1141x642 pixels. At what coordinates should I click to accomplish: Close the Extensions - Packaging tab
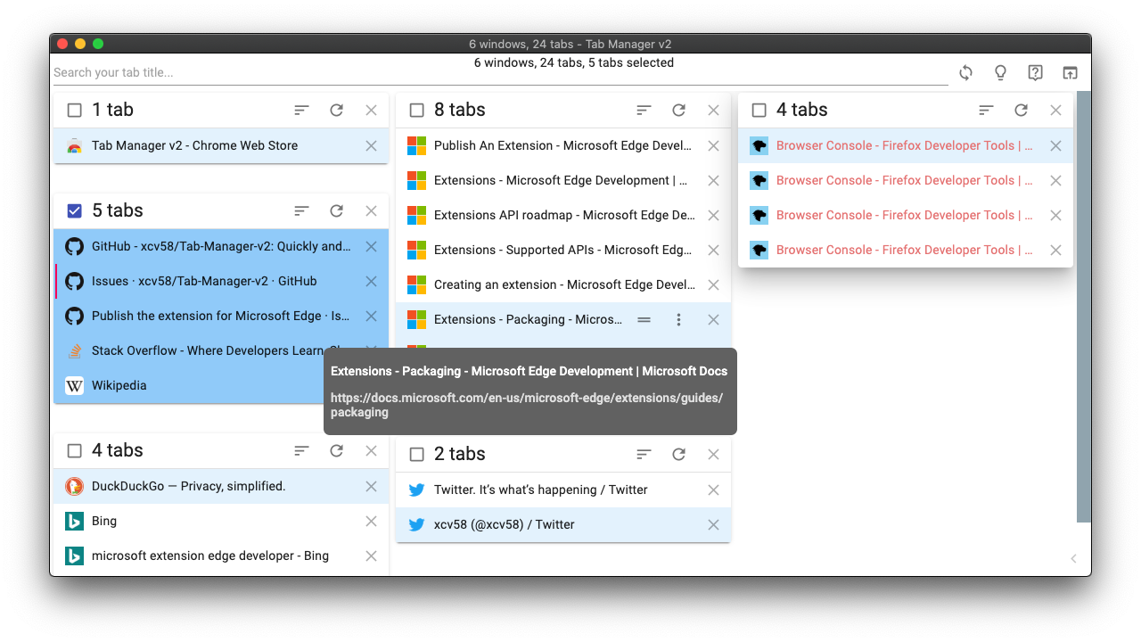(714, 319)
